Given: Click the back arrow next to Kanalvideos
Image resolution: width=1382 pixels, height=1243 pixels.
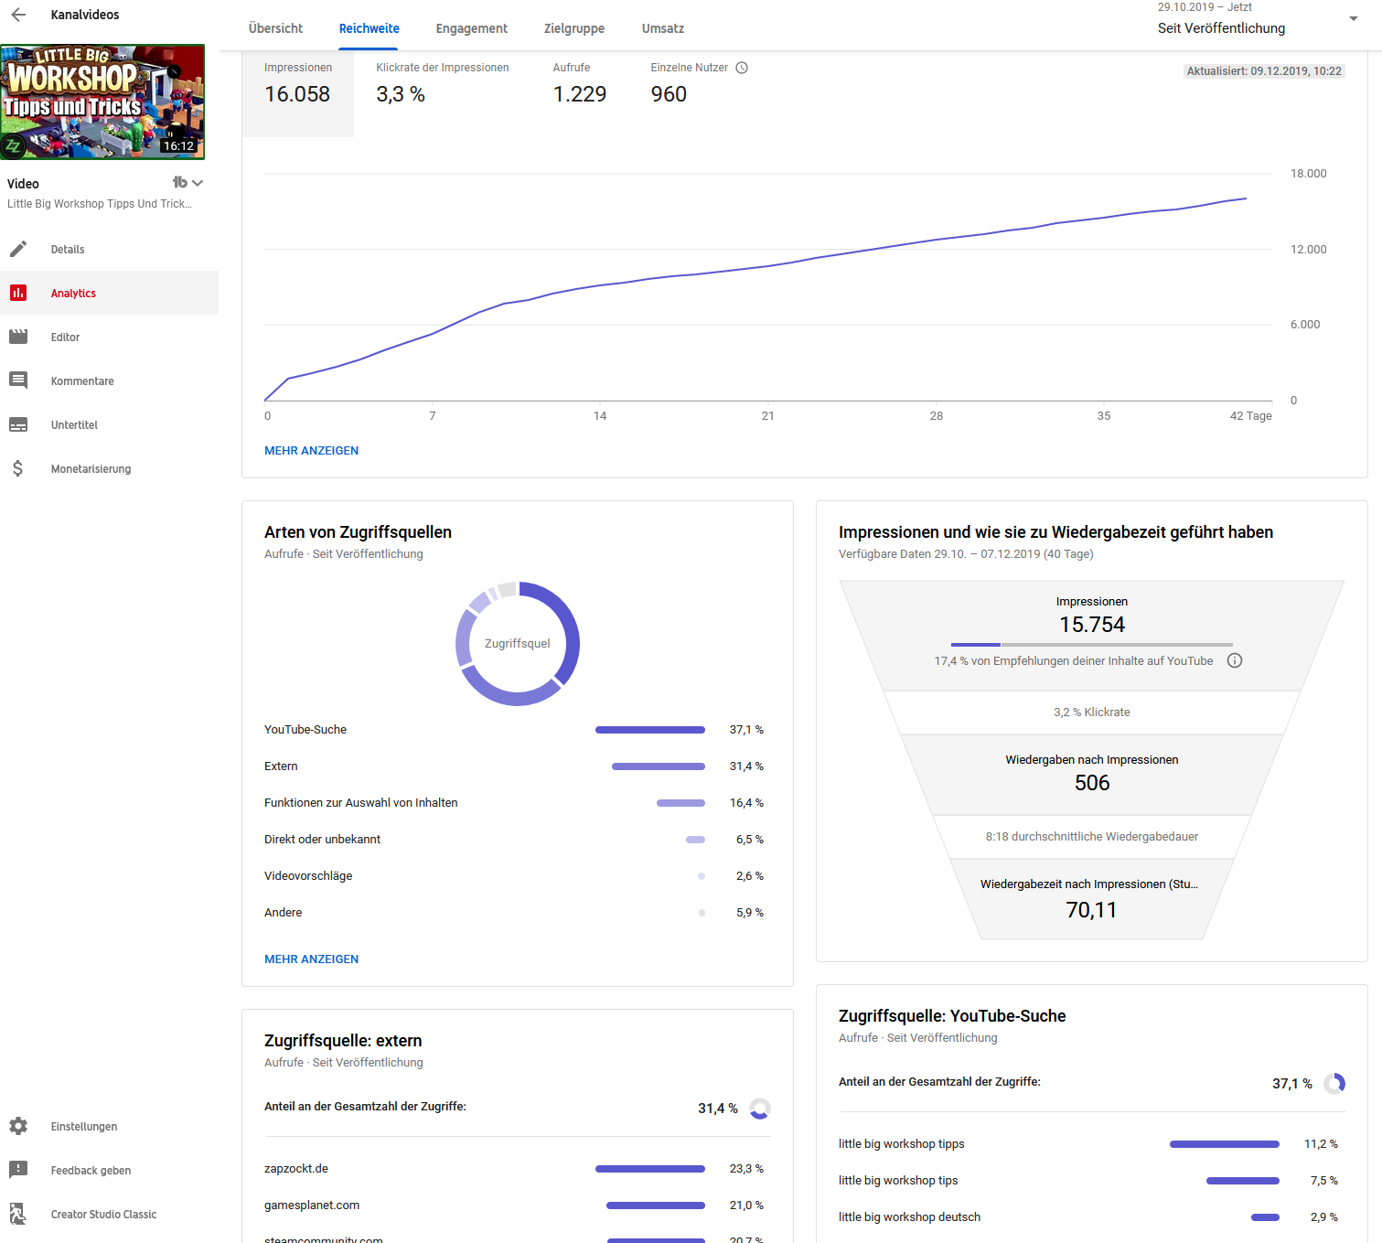Looking at the screenshot, I should coord(18,15).
